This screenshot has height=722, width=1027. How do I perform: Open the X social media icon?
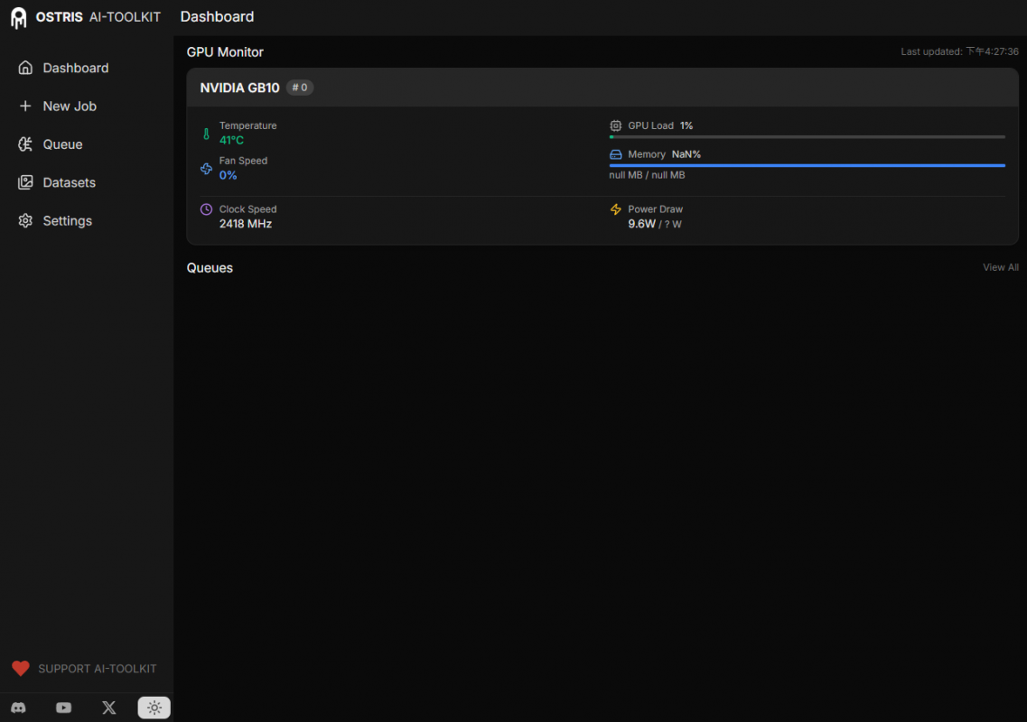pyautogui.click(x=108, y=708)
